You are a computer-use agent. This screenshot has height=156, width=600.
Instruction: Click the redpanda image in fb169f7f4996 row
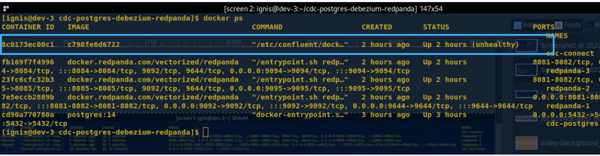pos(153,62)
